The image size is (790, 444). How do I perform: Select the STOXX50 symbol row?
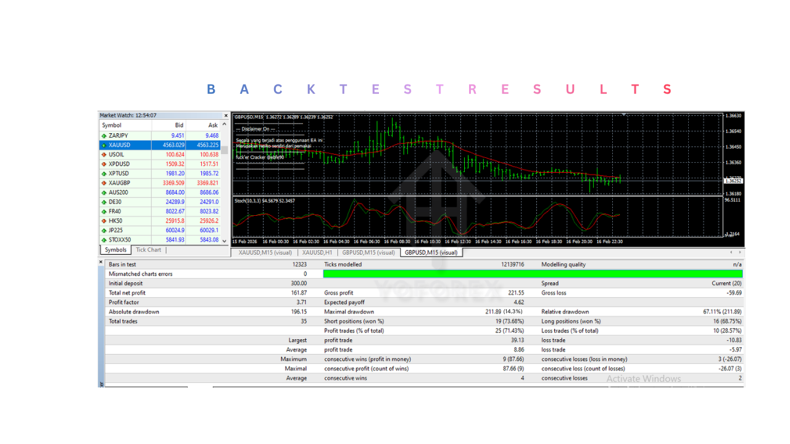159,240
